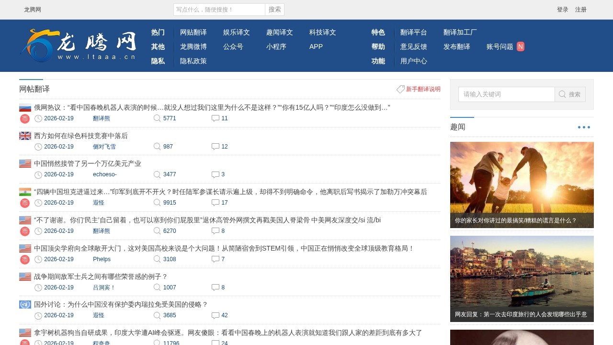Open the 科技译文 section

pos(321,32)
